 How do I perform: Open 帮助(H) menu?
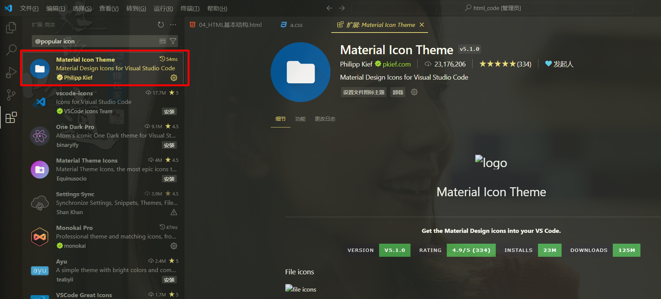pos(217,8)
